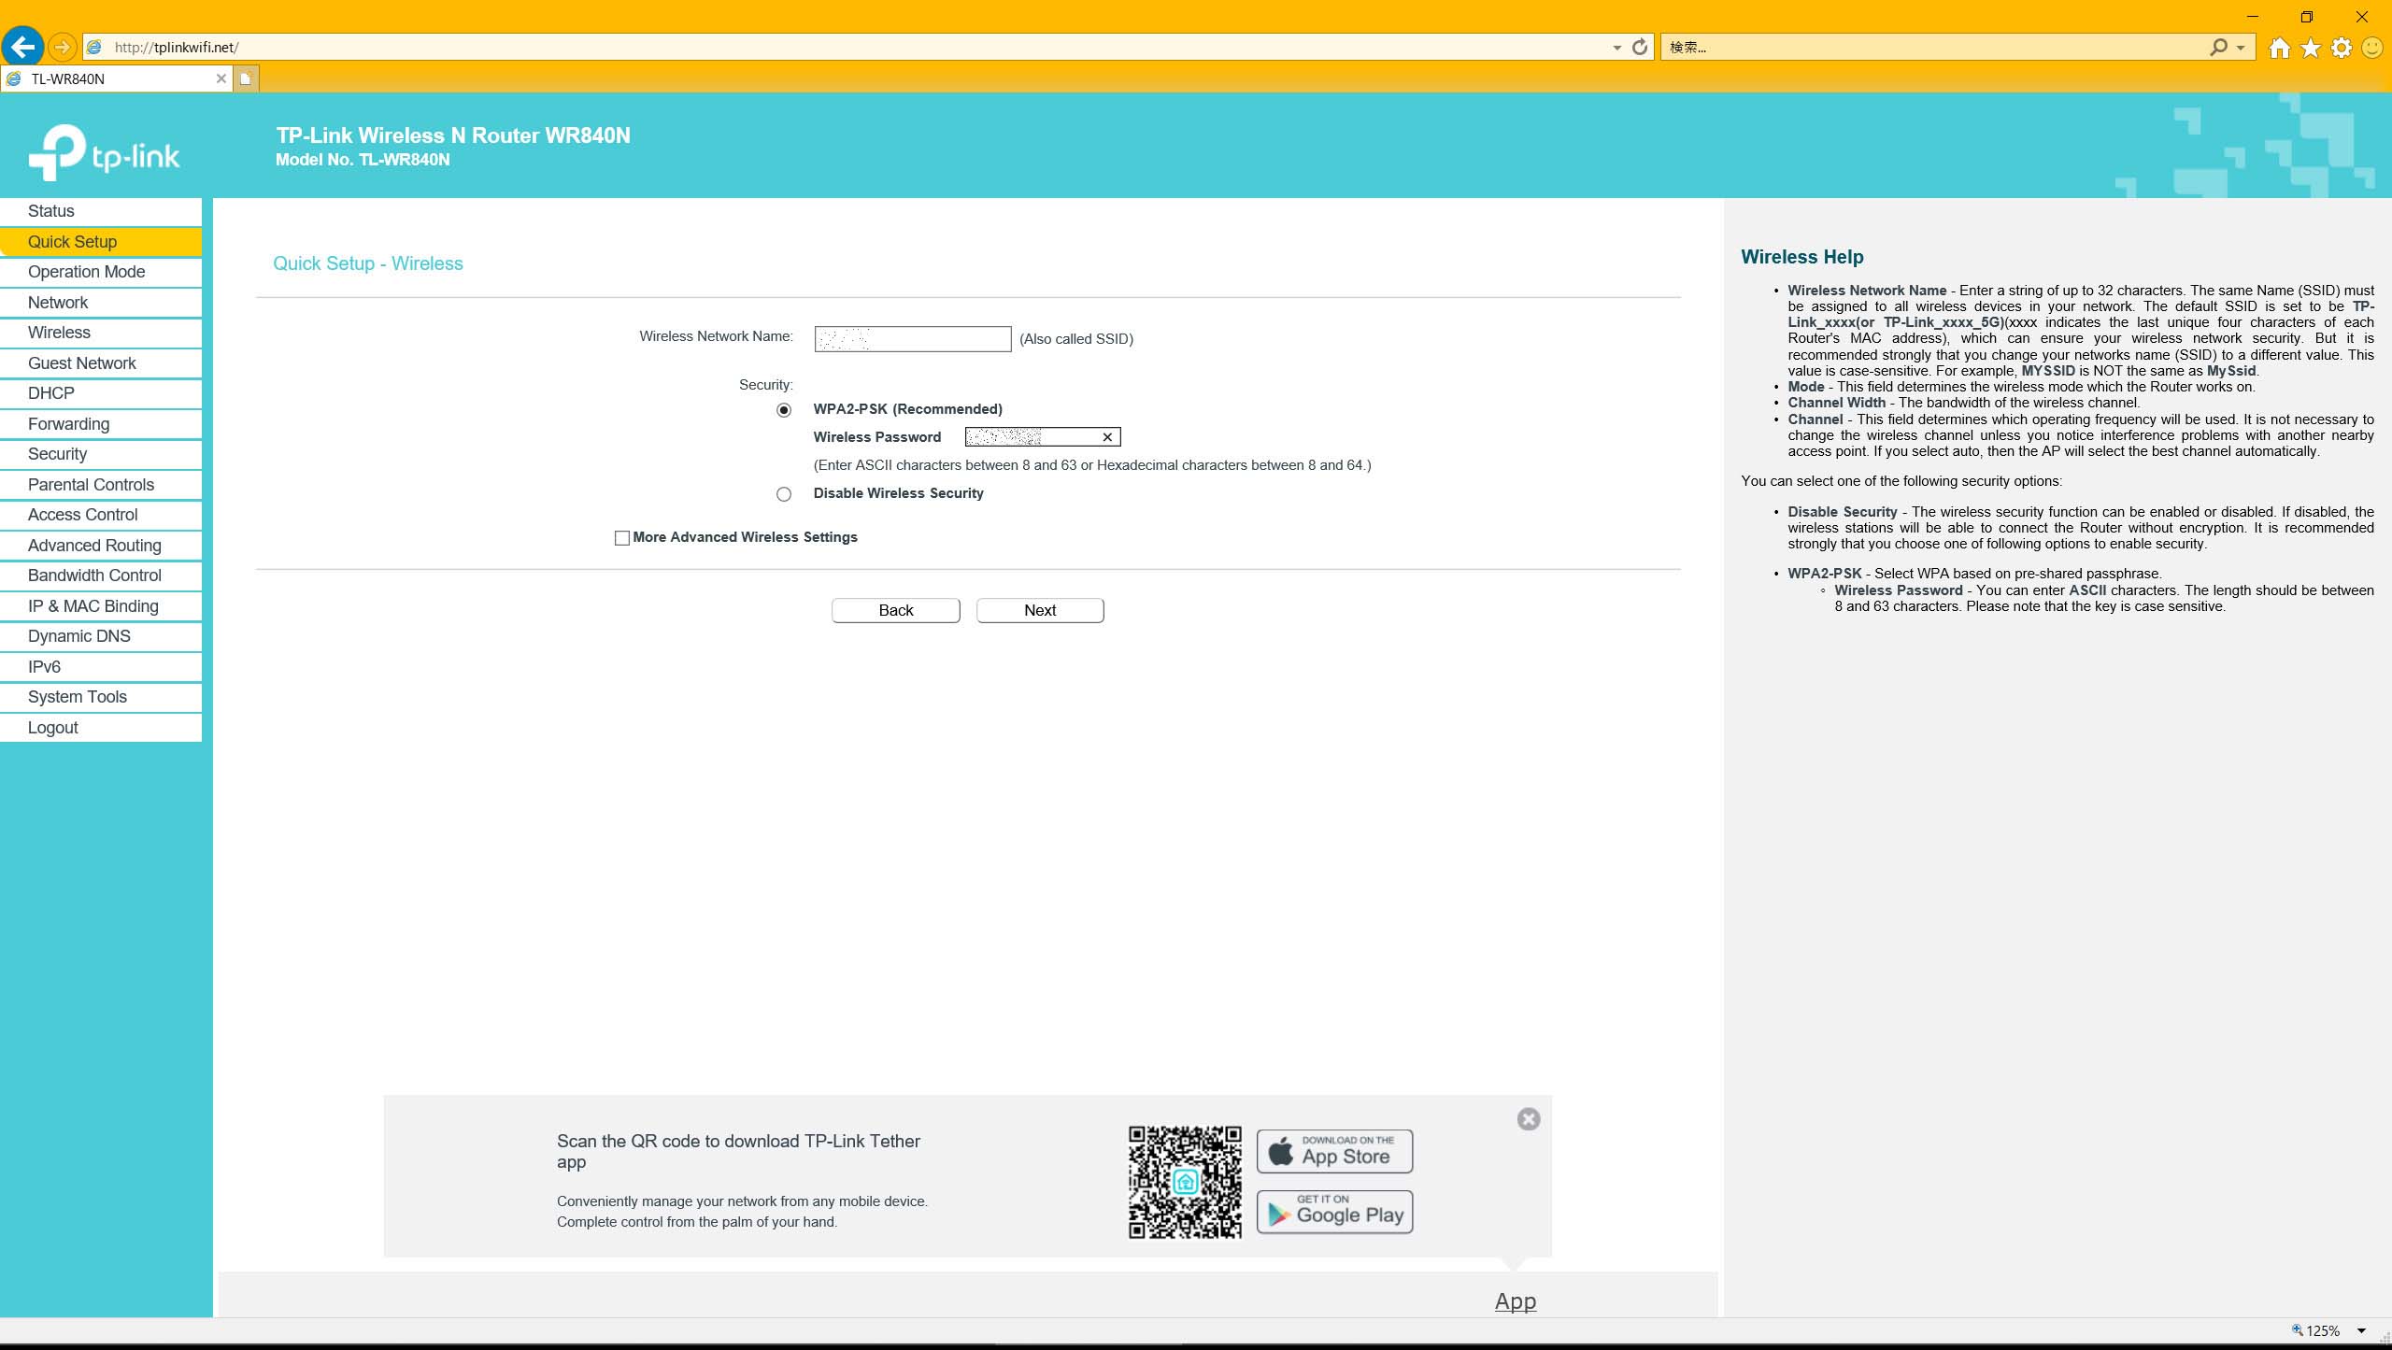Click the tp-link logo
Viewport: 2392px width, 1350px height.
coord(104,152)
